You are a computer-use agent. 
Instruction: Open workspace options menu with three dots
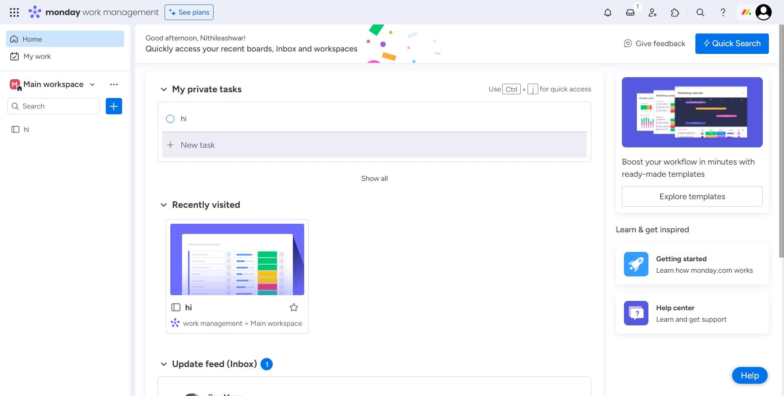pyautogui.click(x=114, y=85)
